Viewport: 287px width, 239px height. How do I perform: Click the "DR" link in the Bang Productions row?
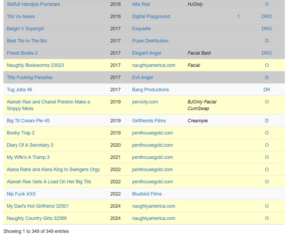click(267, 90)
